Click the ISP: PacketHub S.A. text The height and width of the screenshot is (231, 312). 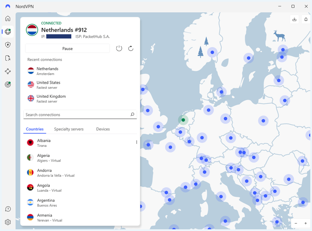pos(93,36)
